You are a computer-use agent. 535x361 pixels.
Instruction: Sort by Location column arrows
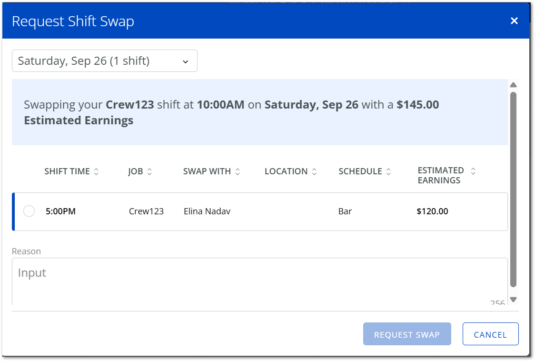pos(314,171)
